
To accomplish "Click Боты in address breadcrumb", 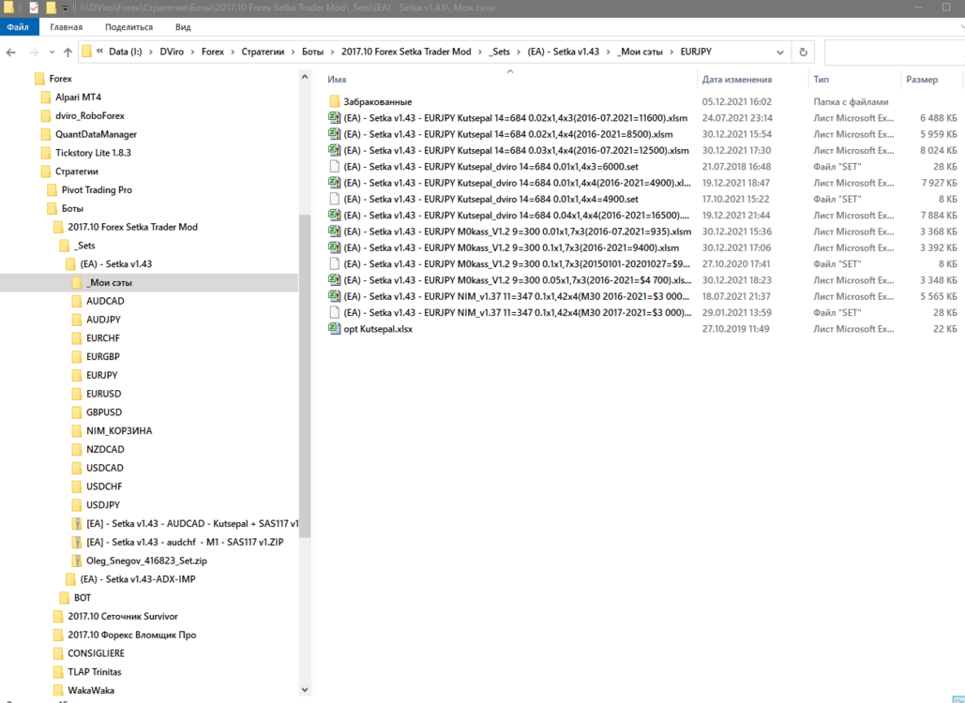I will (312, 52).
